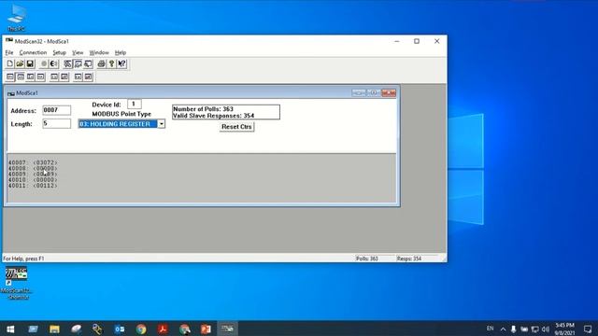Click the taskbar volume icon
The image size is (598, 336).
coord(546,329)
